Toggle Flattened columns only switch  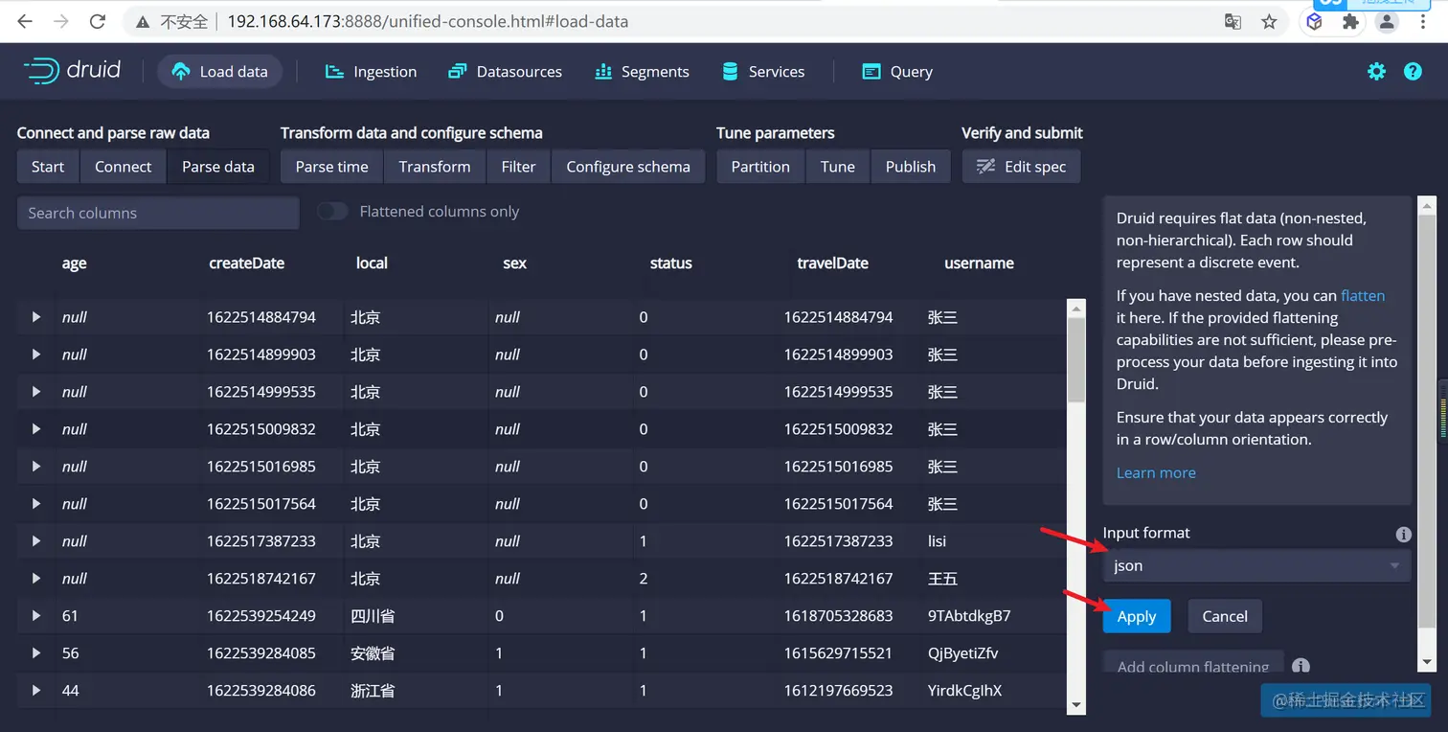point(332,212)
